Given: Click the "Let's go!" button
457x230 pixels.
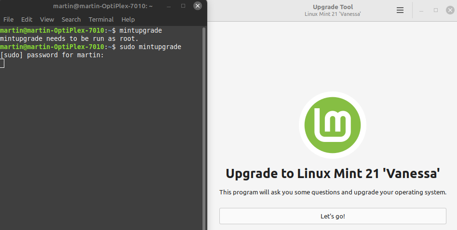Looking at the screenshot, I should coord(333,216).
